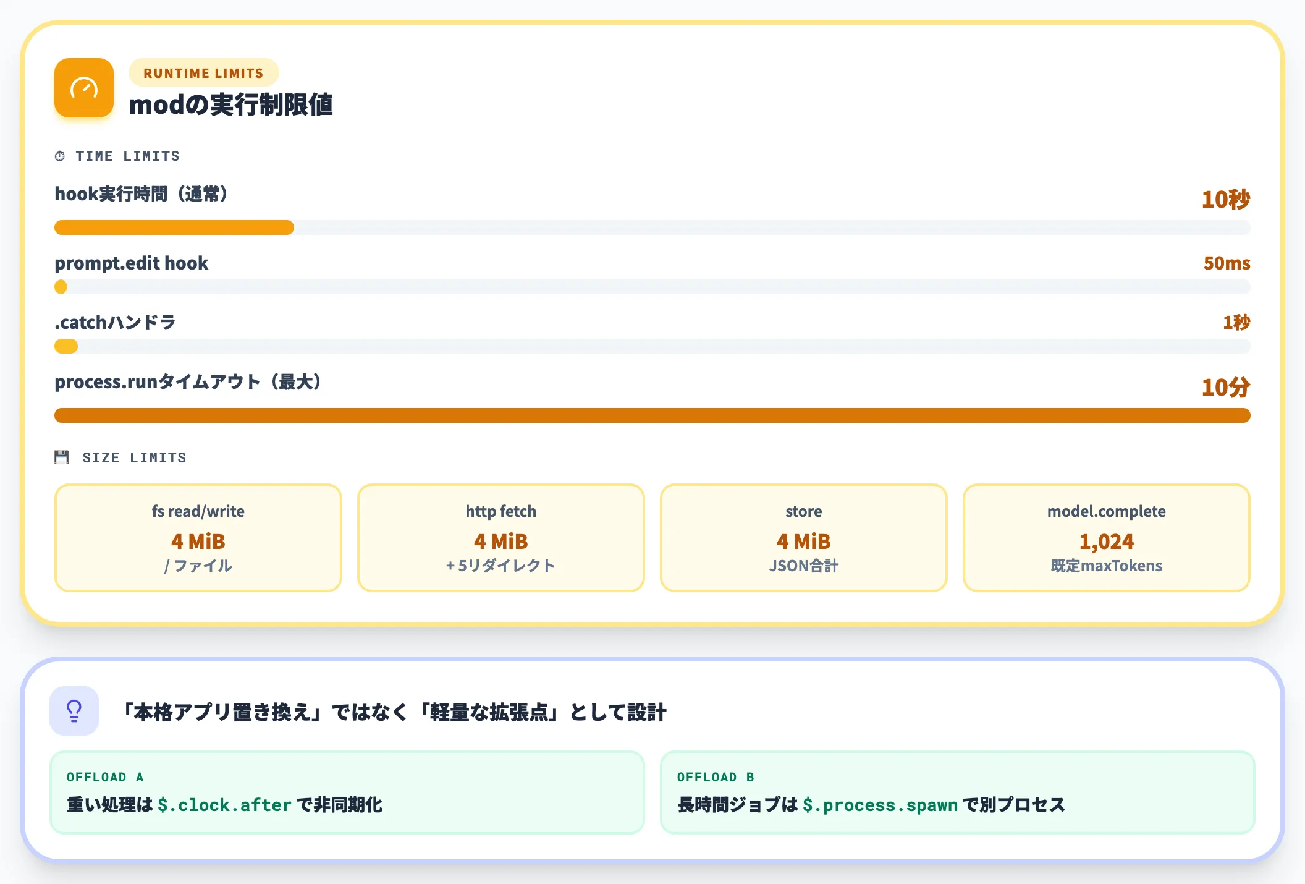This screenshot has height=884, width=1305.
Task: Select the model.complete 1,024 card
Action: [1107, 538]
